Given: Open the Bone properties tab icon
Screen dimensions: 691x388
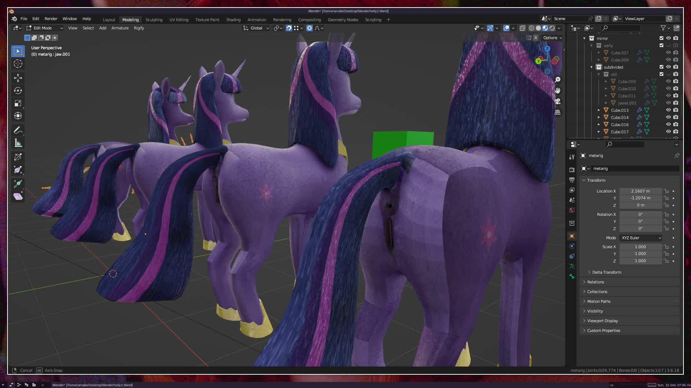Looking at the screenshot, I should pos(572,276).
